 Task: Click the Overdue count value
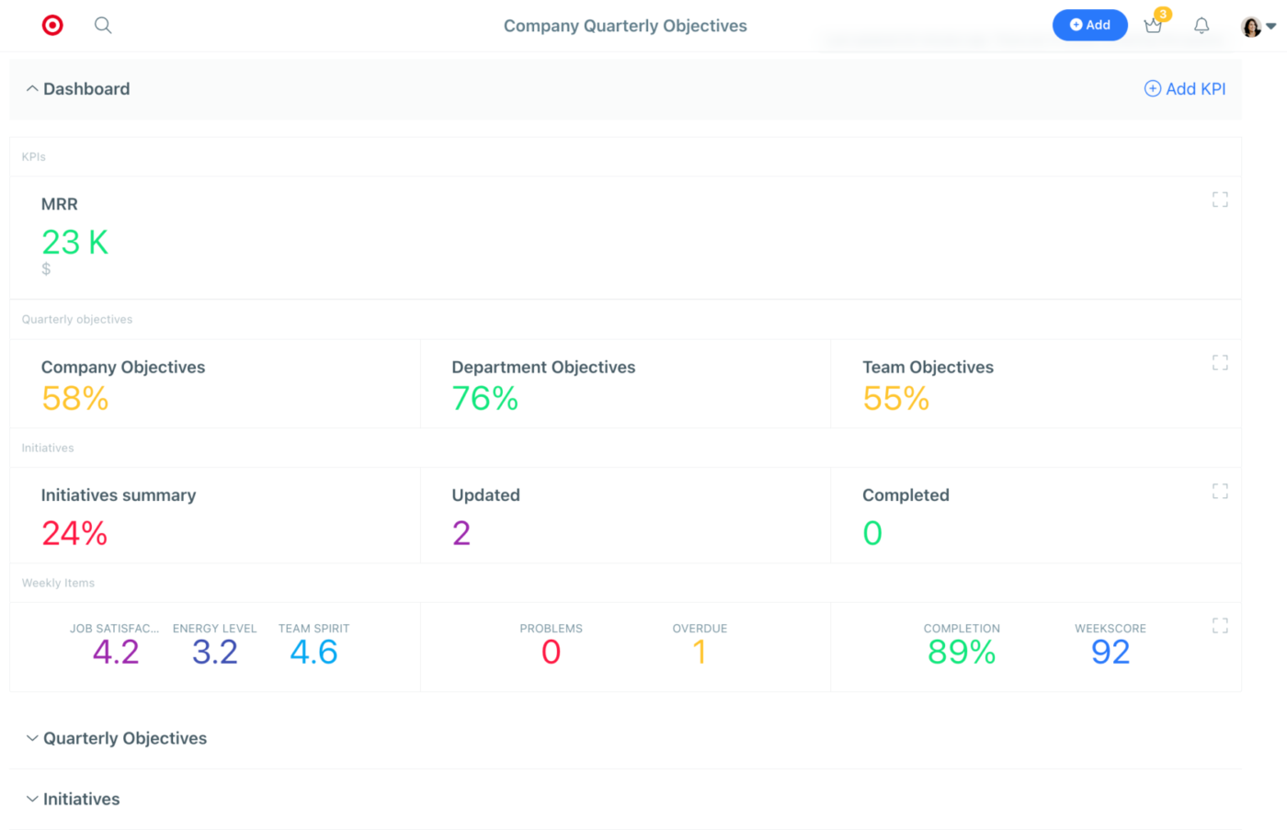click(700, 652)
